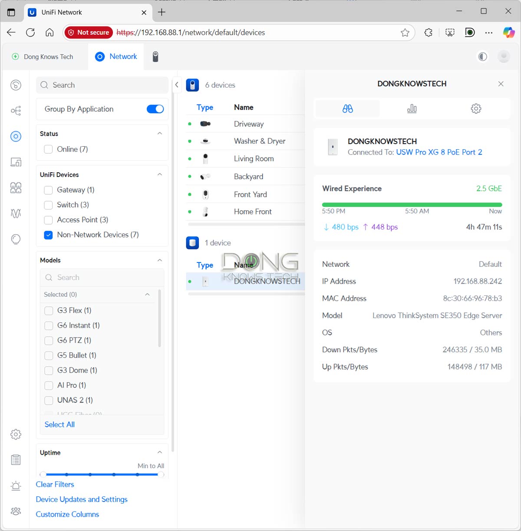Open the Ports grid icon in sidebar
This screenshot has width=521, height=531.
16,188
